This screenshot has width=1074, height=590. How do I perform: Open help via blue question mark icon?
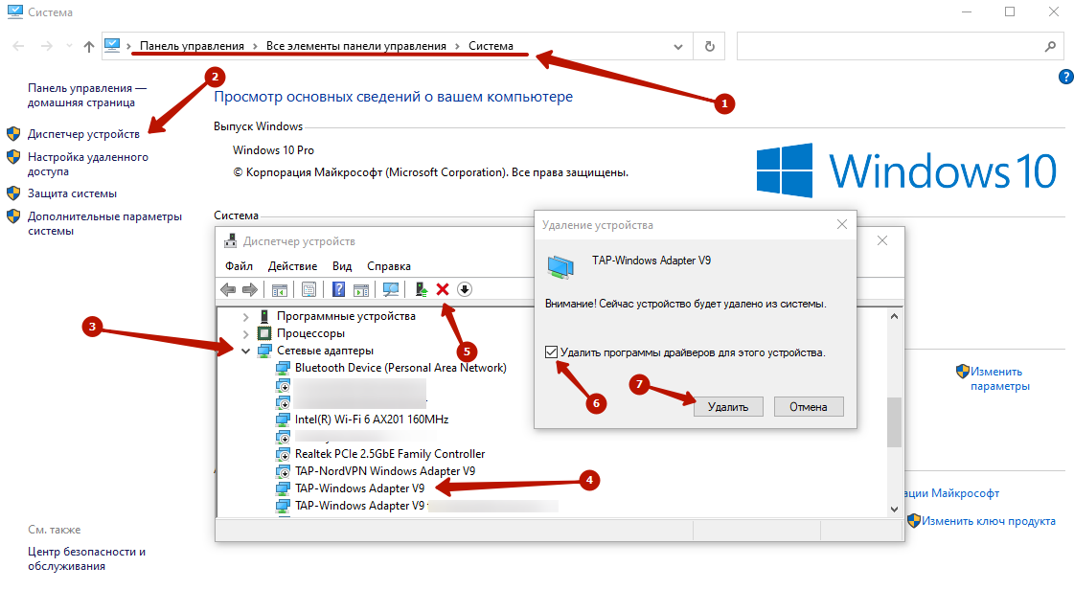1065,77
